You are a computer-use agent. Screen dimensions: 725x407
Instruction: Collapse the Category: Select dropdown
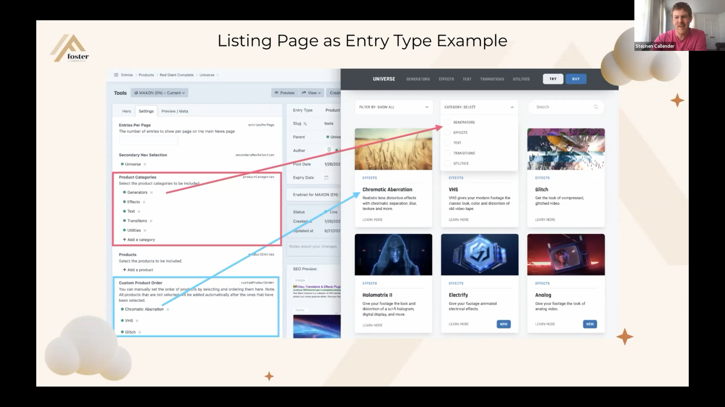click(x=479, y=107)
